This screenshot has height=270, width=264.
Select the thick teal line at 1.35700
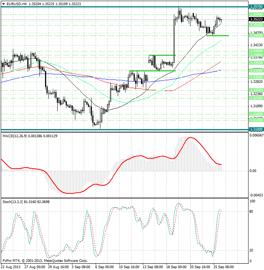(124, 7)
